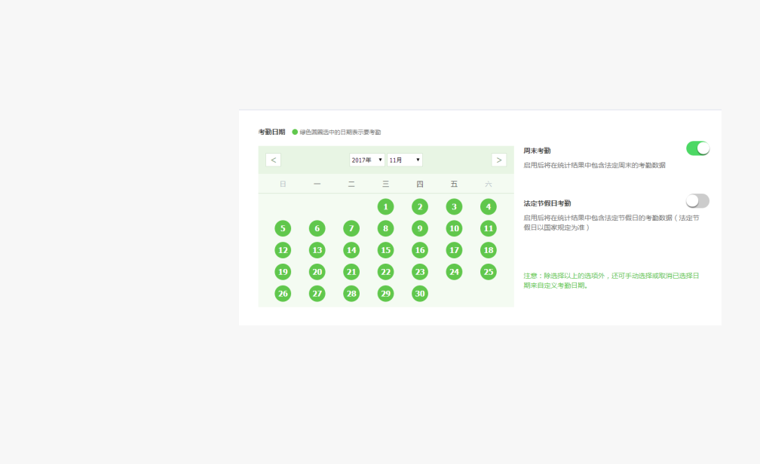Select date 25 on the calendar
This screenshot has width=760, height=464.
coord(489,272)
